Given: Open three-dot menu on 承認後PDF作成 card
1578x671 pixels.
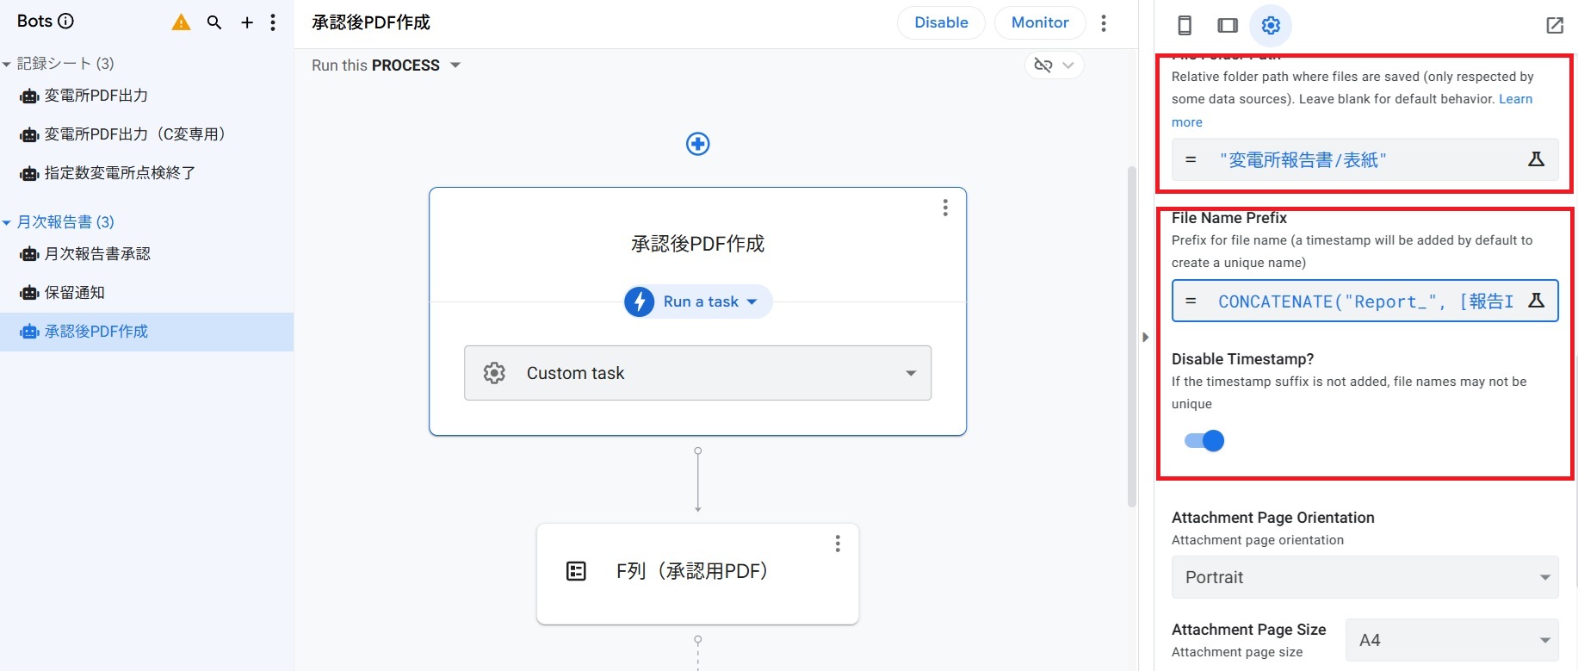Looking at the screenshot, I should tap(945, 208).
